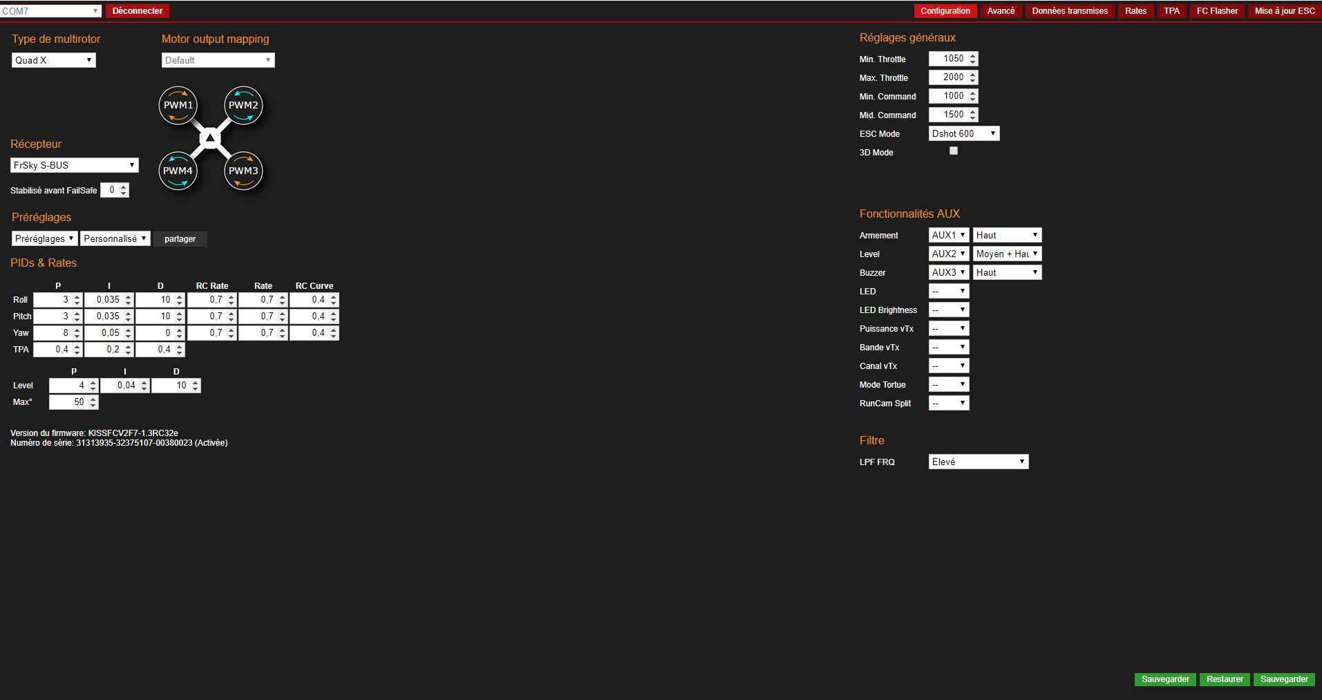Image resolution: width=1322 pixels, height=700 pixels.
Task: Increase Min. Throttle with the up arrow
Action: [973, 56]
